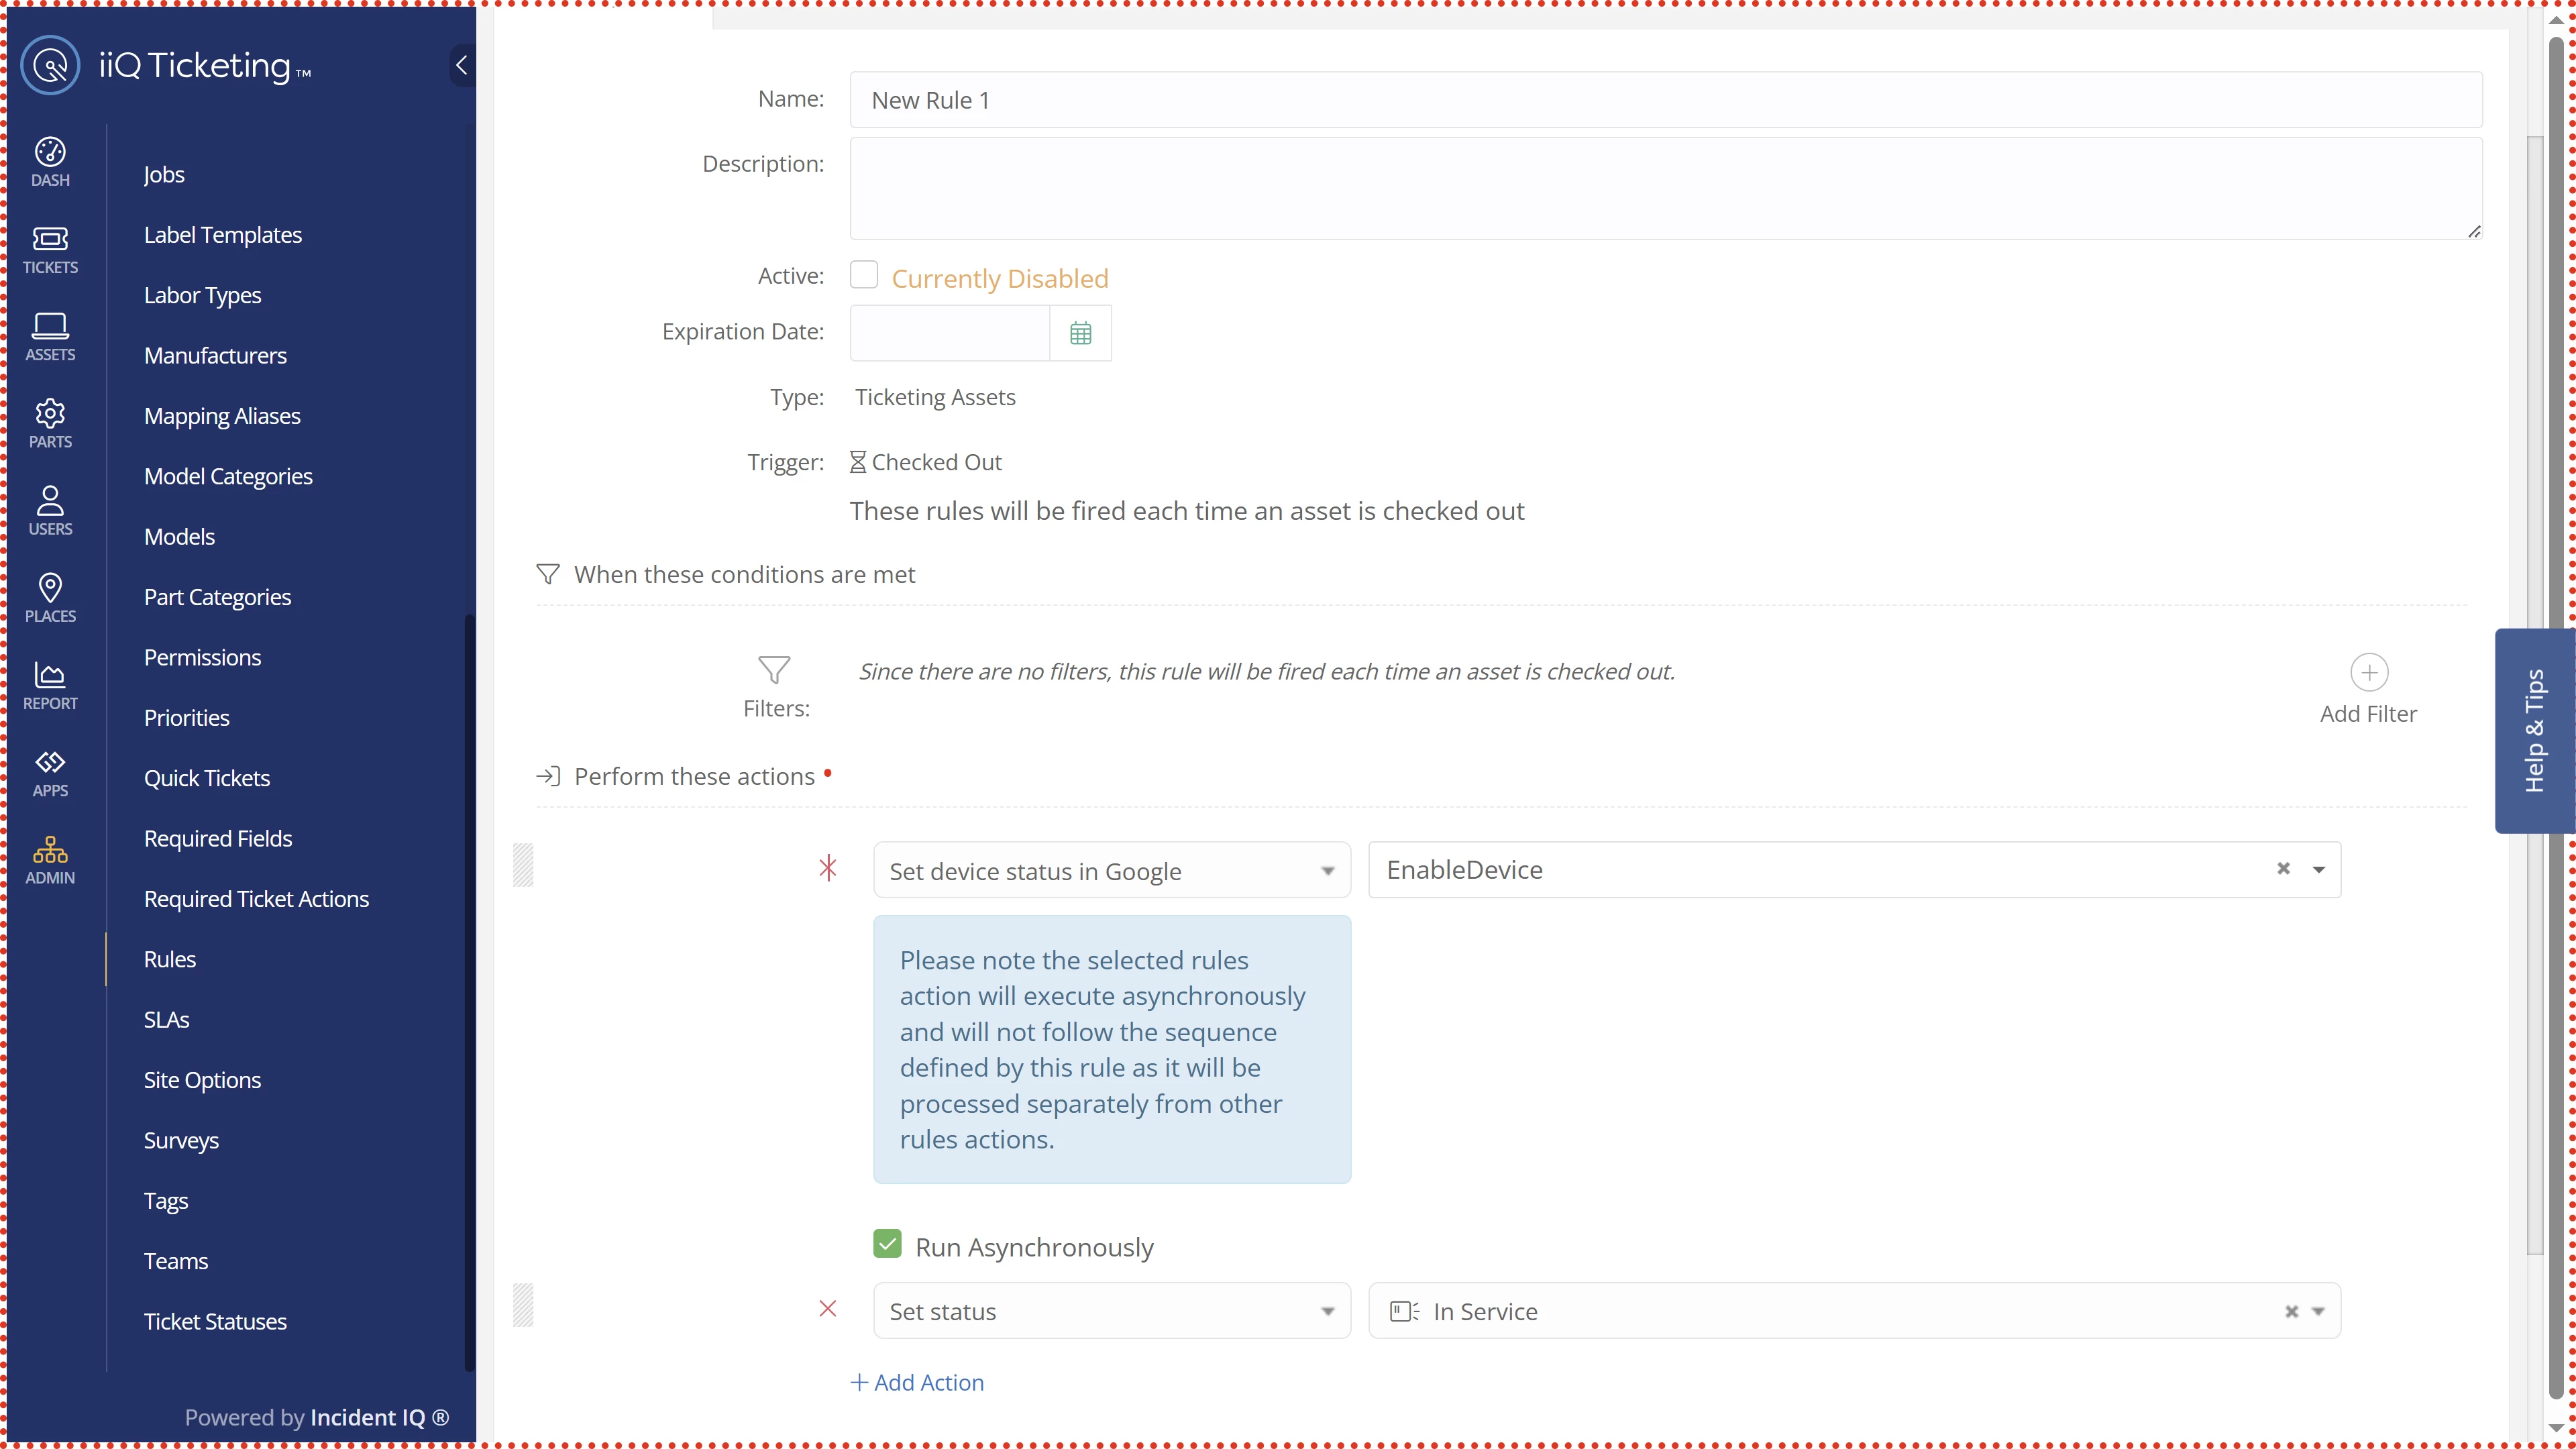Open Mapping Aliases

(222, 416)
